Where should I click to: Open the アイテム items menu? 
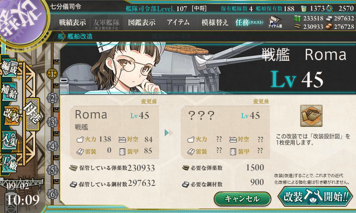click(178, 22)
